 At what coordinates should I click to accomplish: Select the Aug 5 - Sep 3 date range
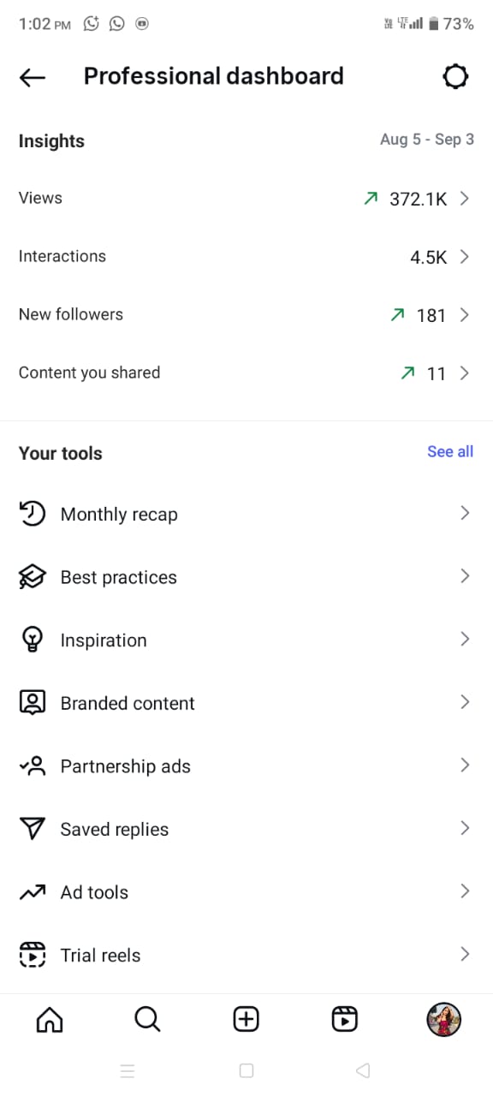tap(427, 140)
